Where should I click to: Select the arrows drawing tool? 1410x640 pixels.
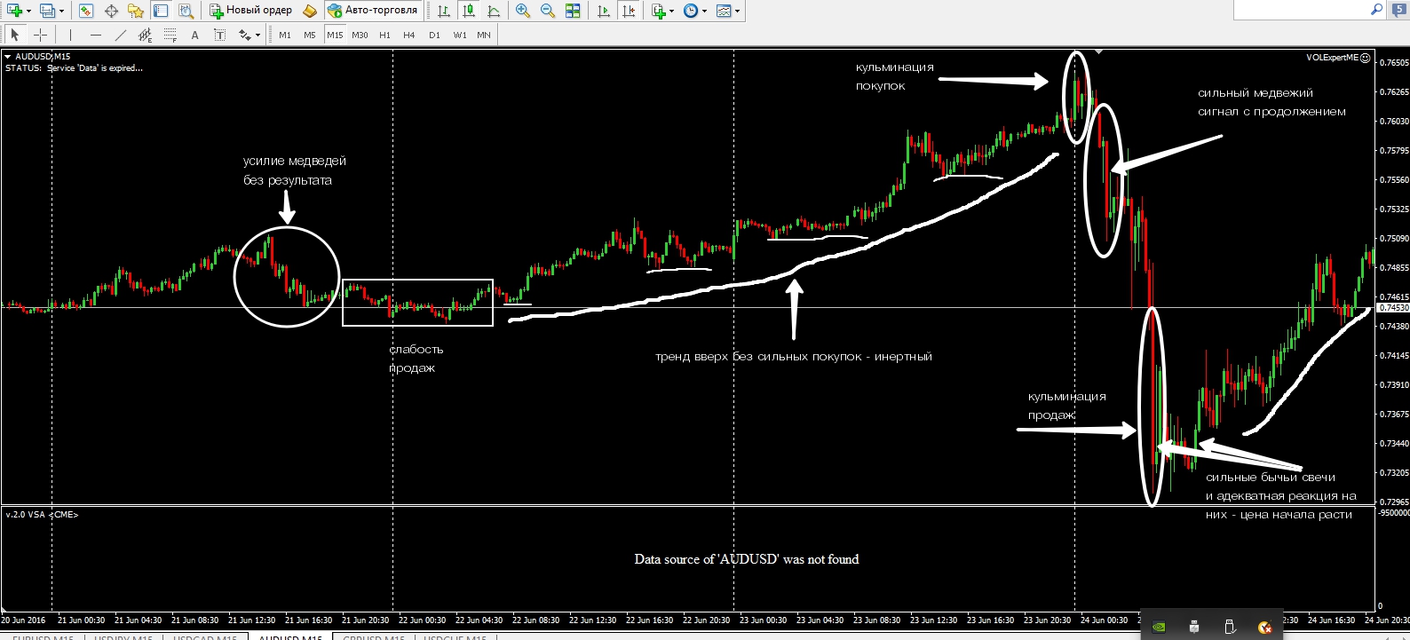[x=244, y=35]
